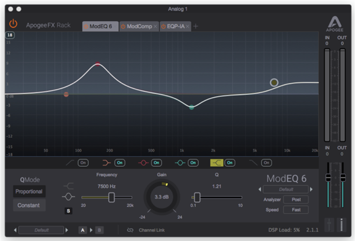Go to previous rack preset
This screenshot has width=355, height=241.
pos(15,230)
